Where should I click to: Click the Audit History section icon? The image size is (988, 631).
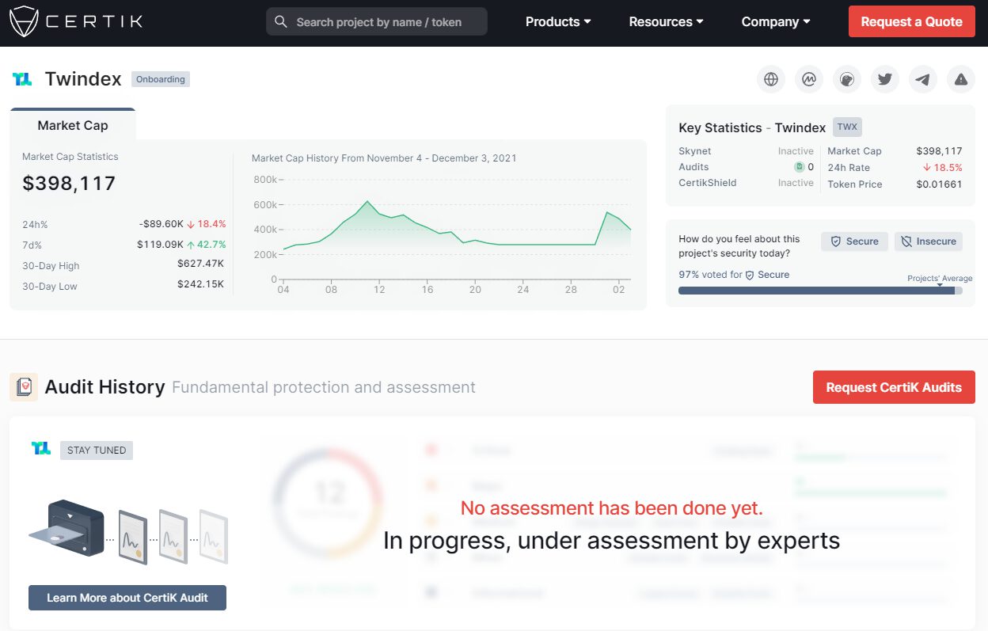pos(24,387)
